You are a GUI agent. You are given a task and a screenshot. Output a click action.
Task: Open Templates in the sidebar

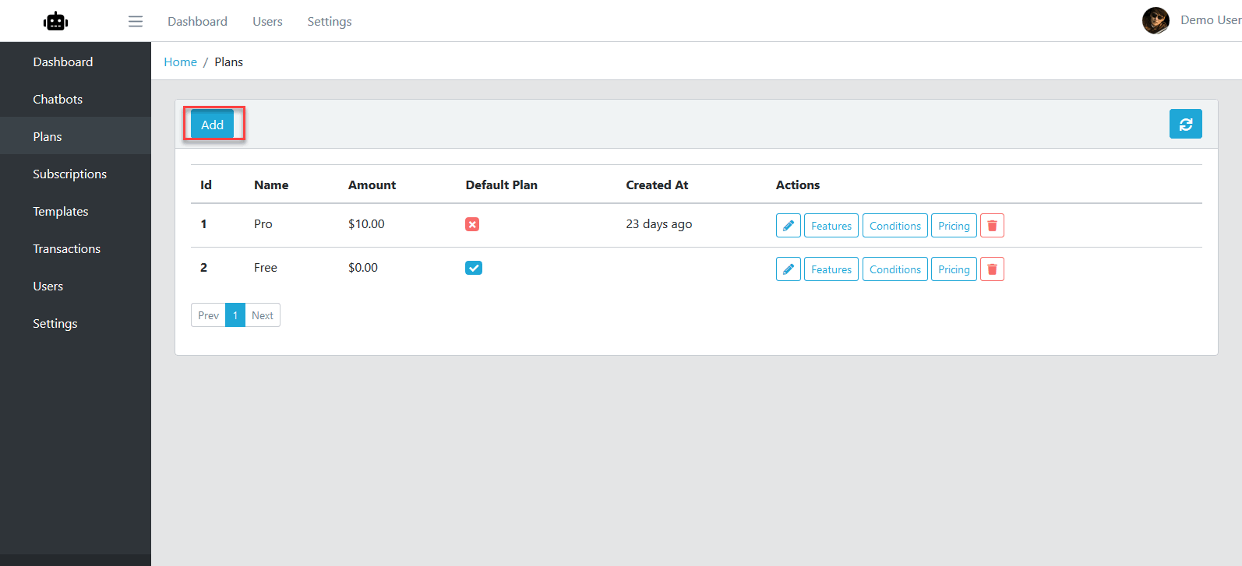pos(76,211)
